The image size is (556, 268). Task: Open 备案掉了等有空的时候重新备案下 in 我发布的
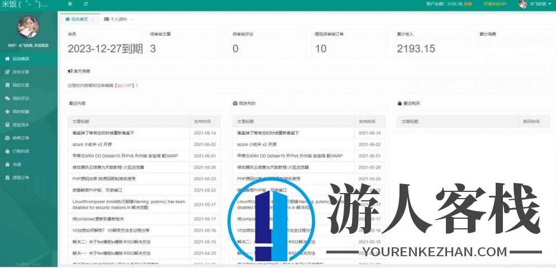pyautogui.click(x=268, y=133)
